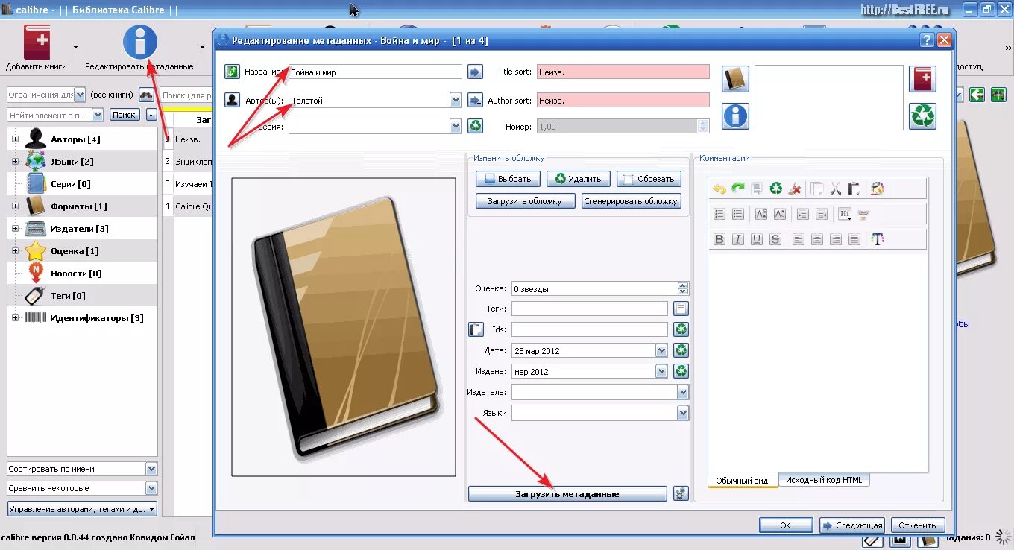Insert an ordered list in comments

[x=719, y=214]
